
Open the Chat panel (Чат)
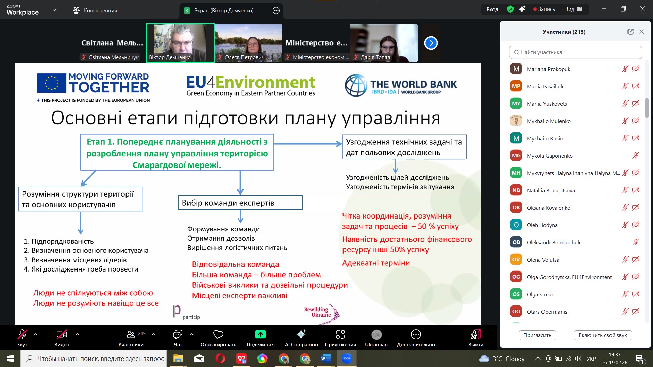(x=178, y=335)
